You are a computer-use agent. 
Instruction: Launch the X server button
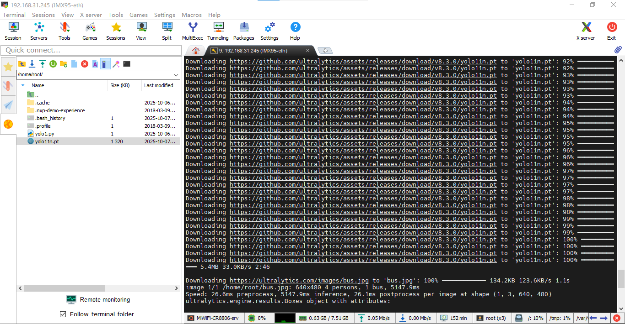[586, 31]
